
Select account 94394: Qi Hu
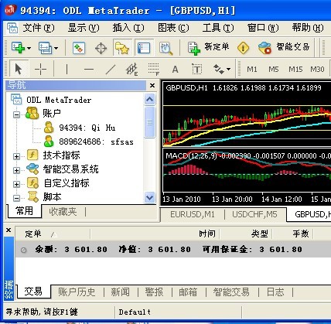click(x=87, y=128)
